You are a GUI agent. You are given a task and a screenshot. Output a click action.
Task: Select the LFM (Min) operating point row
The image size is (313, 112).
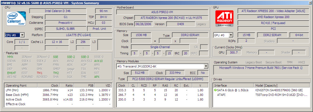pyautogui.click(x=58, y=90)
